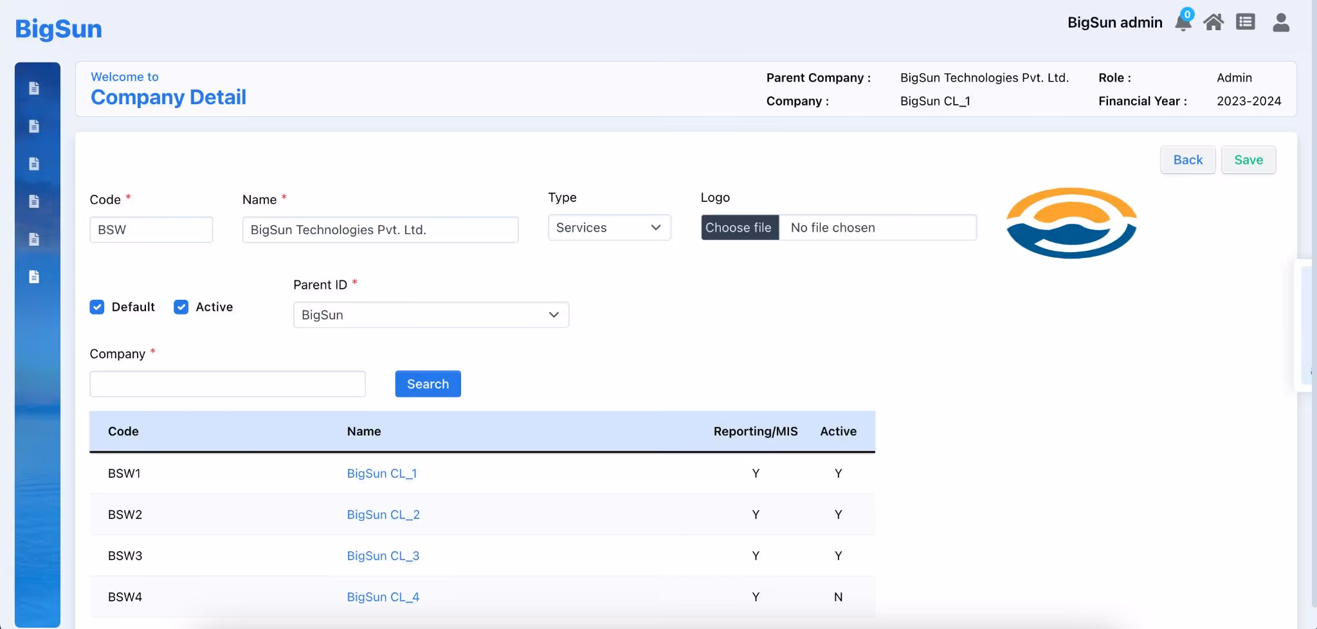Click the sixth document icon in sidebar
The width and height of the screenshot is (1317, 629).
click(34, 277)
